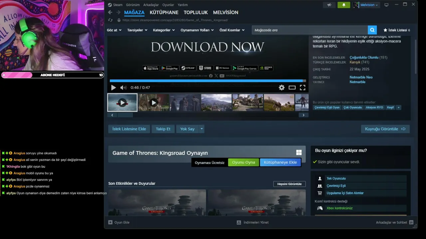
Task: Click the Mağazada ara search field
Action: (310, 30)
